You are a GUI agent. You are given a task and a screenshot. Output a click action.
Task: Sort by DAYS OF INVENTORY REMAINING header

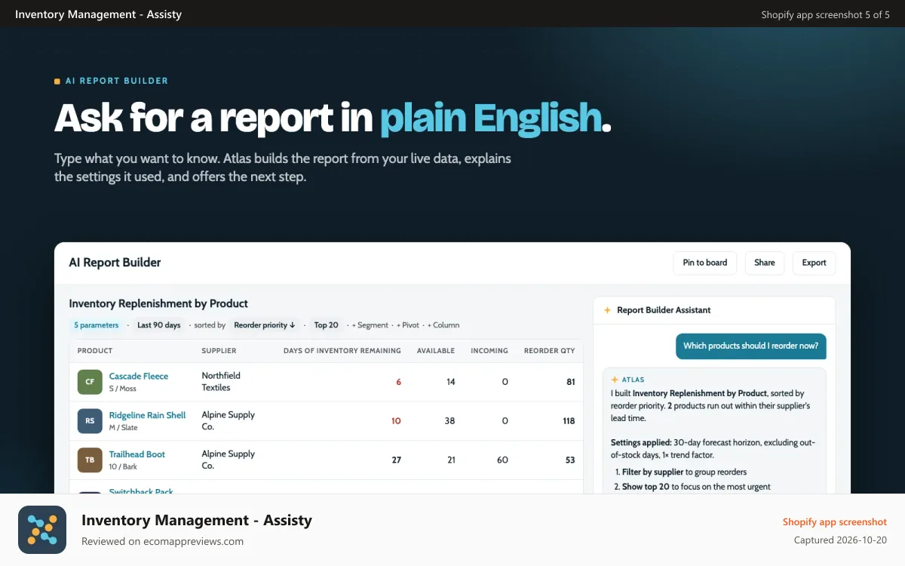point(342,351)
